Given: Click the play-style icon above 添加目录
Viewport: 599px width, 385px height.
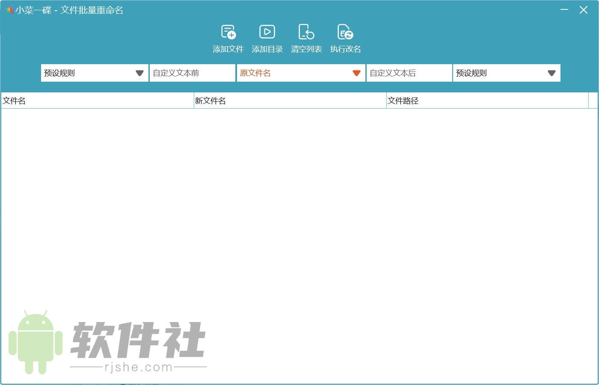Looking at the screenshot, I should pyautogui.click(x=267, y=31).
